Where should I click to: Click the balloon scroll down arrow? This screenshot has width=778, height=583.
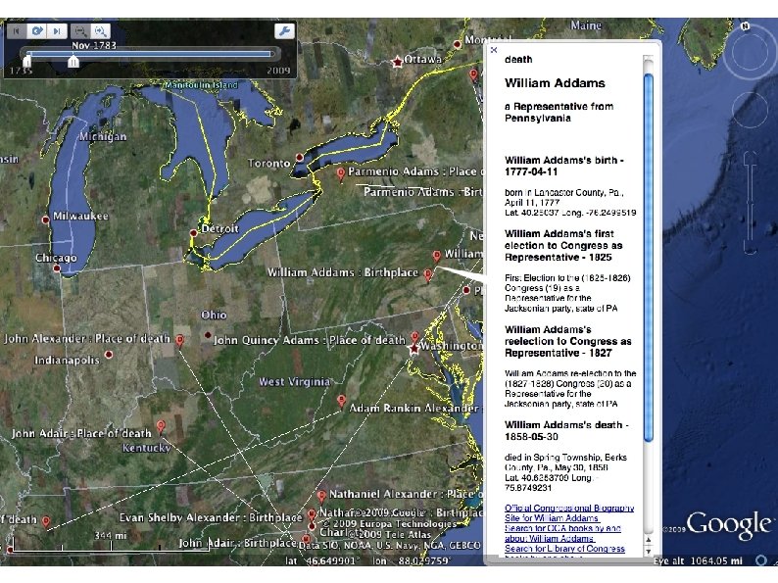pos(649,551)
